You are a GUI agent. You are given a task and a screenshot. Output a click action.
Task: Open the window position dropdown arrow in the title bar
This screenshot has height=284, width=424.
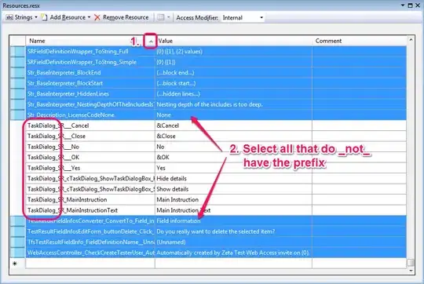pos(403,5)
